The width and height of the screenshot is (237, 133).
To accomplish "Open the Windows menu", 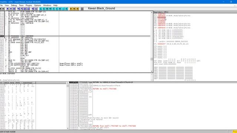I will (x=47, y=5).
